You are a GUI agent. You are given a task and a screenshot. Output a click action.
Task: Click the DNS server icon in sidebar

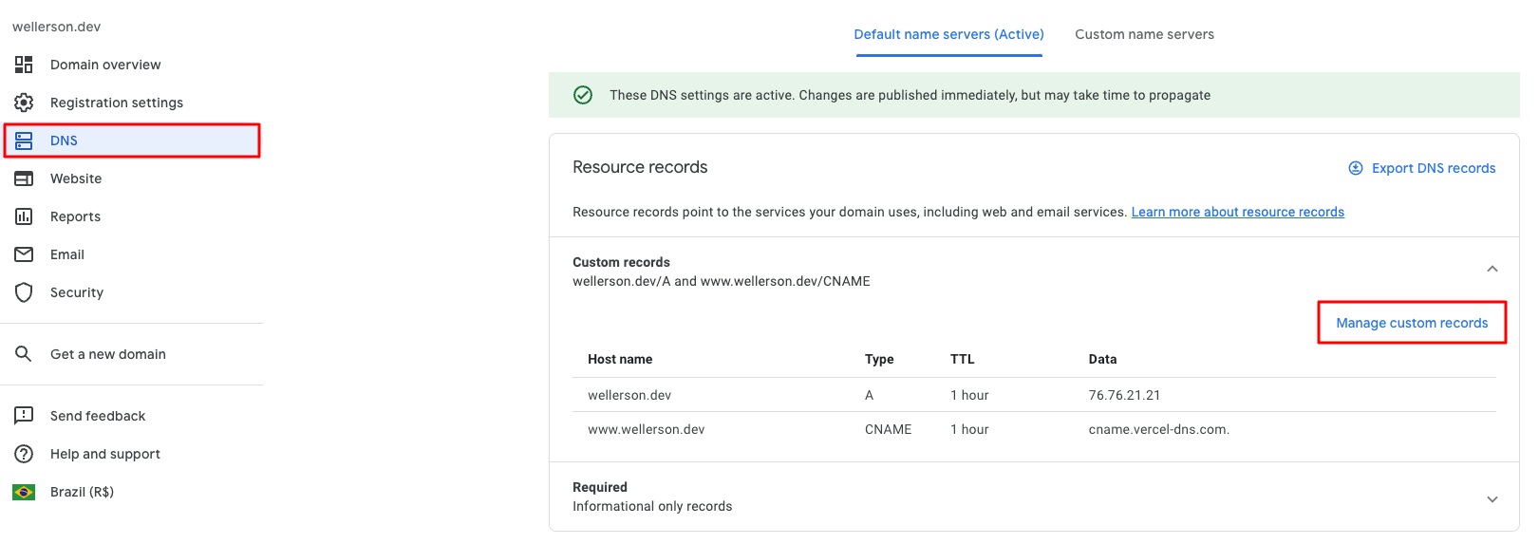24,141
